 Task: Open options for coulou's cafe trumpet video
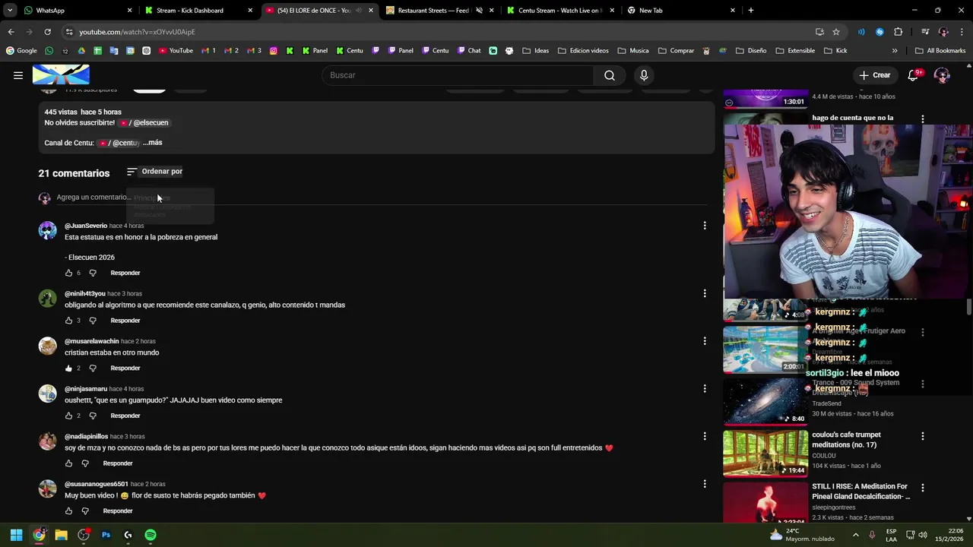pos(923,437)
